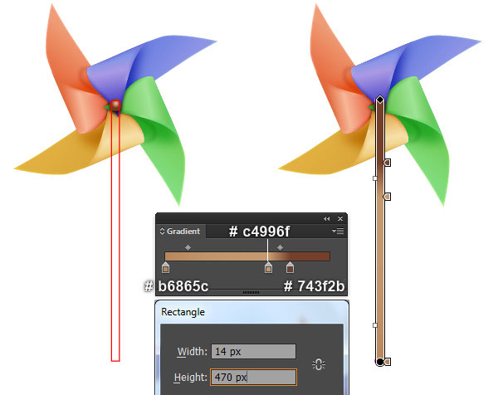The height and width of the screenshot is (395, 498).
Task: Click the brown gradient slider bar
Action: tap(247, 256)
